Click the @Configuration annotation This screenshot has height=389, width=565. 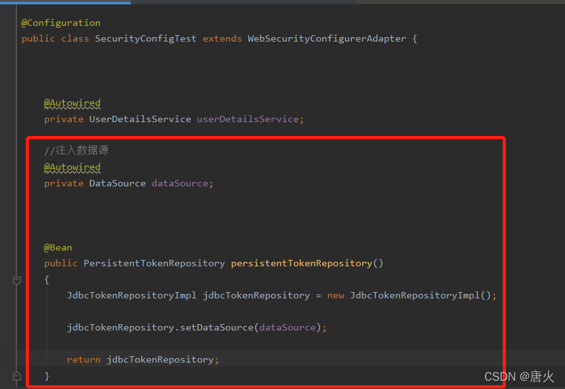coord(61,23)
